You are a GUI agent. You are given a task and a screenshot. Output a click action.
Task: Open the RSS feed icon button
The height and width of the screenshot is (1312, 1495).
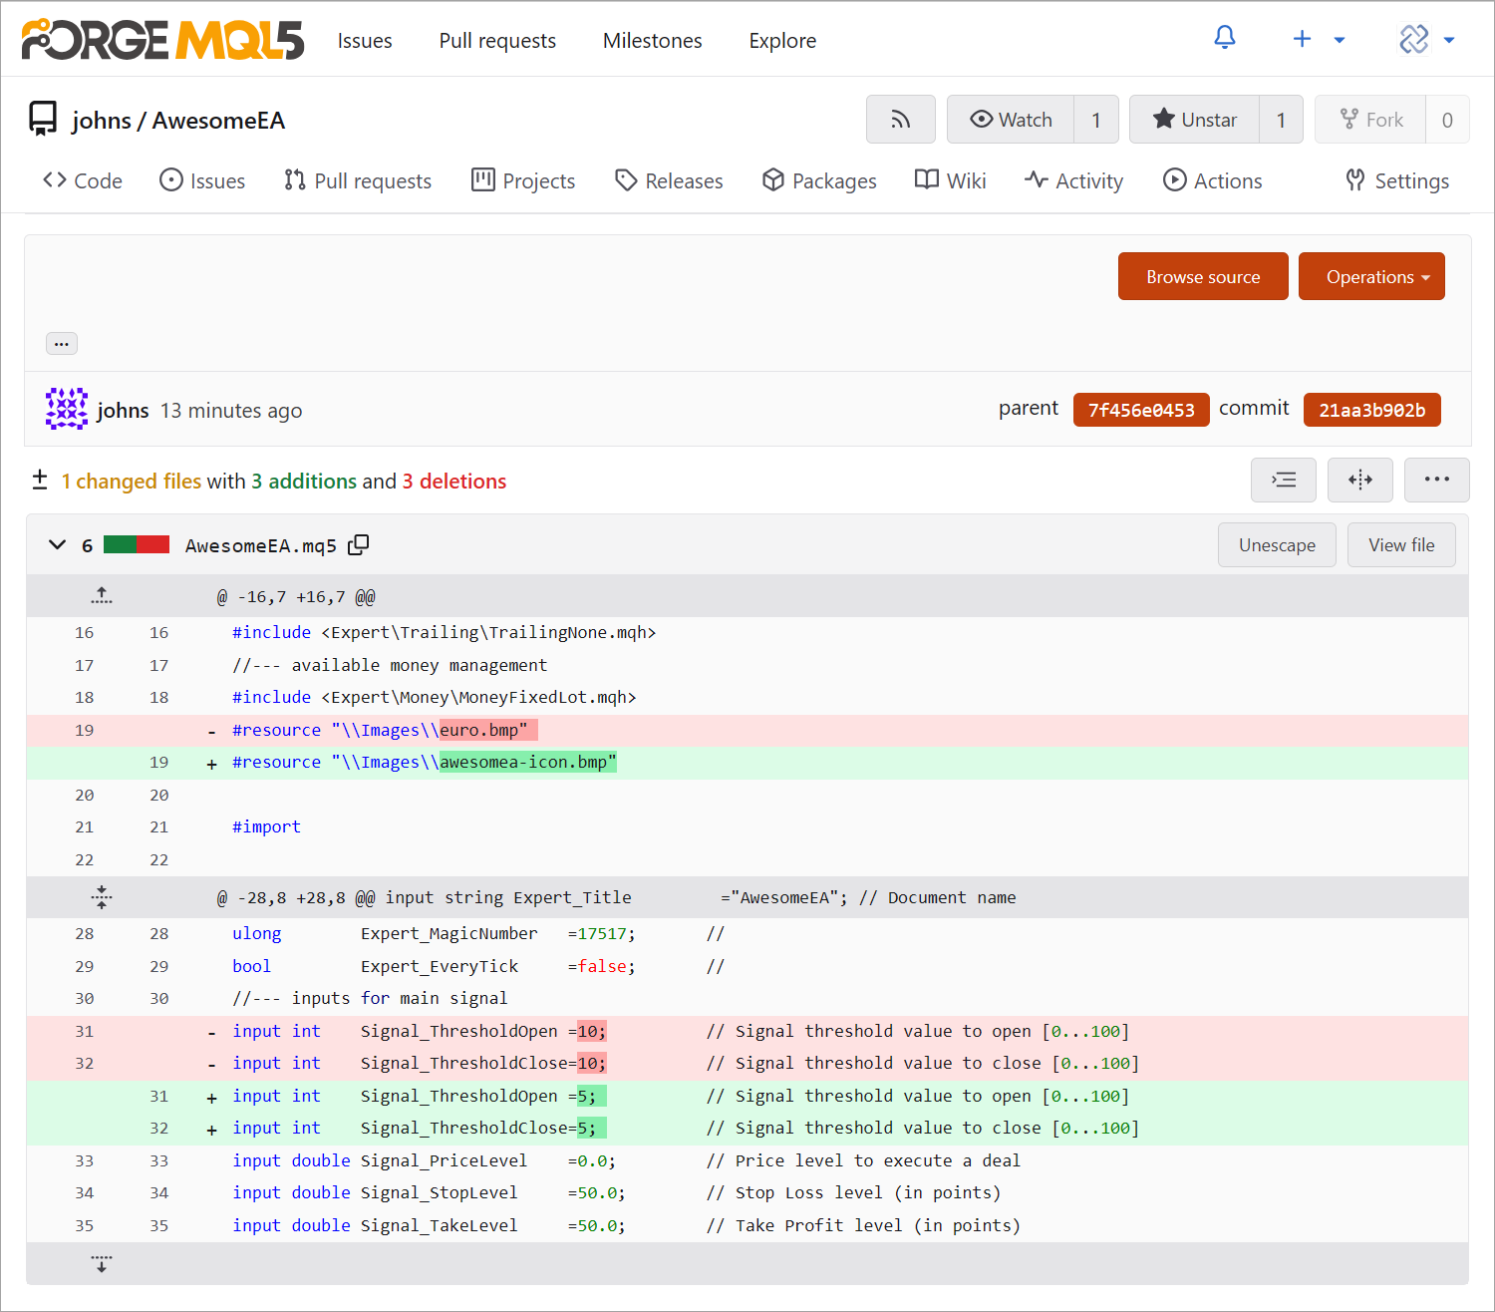click(900, 120)
